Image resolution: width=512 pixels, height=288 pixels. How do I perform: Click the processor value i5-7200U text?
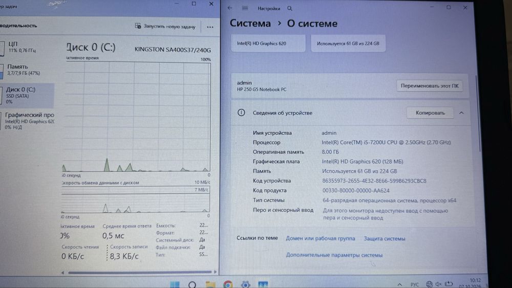386,143
